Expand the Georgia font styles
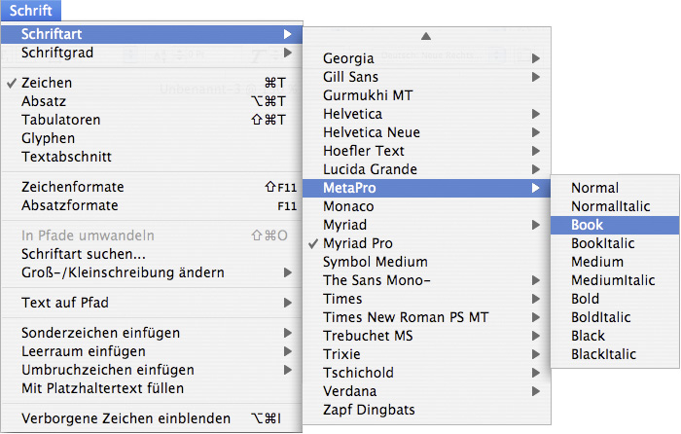This screenshot has height=434, width=681. point(427,58)
